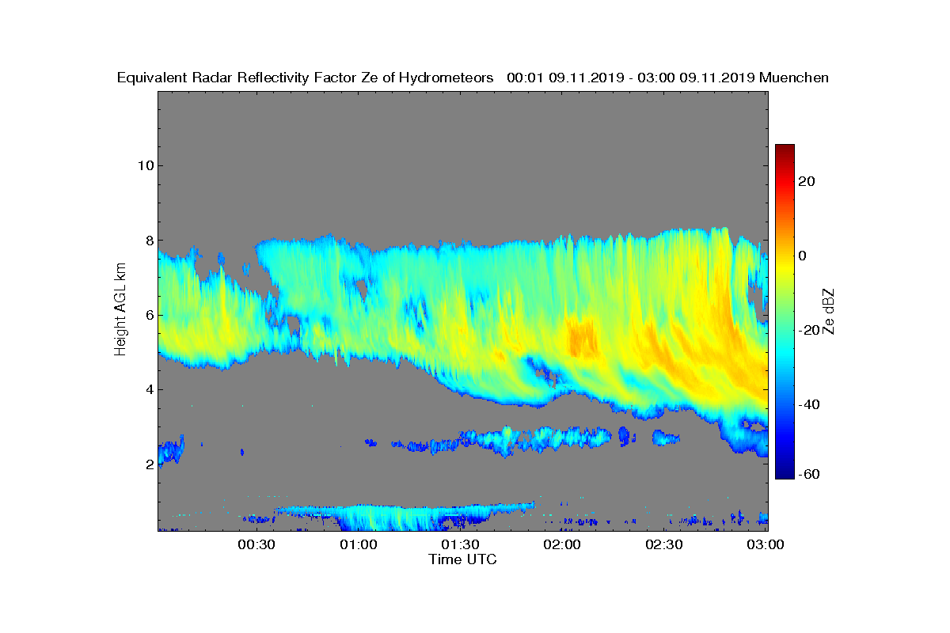Click the orange high-reflectivity patch near 02:00
Image resolution: width=950 pixels, height=633 pixels.
point(582,336)
